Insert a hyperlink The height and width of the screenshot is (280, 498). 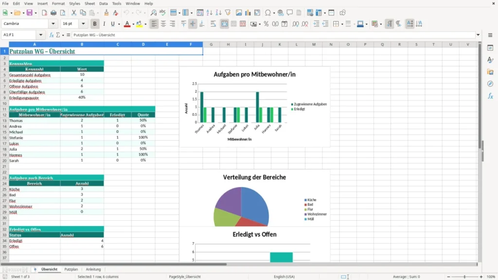281,13
